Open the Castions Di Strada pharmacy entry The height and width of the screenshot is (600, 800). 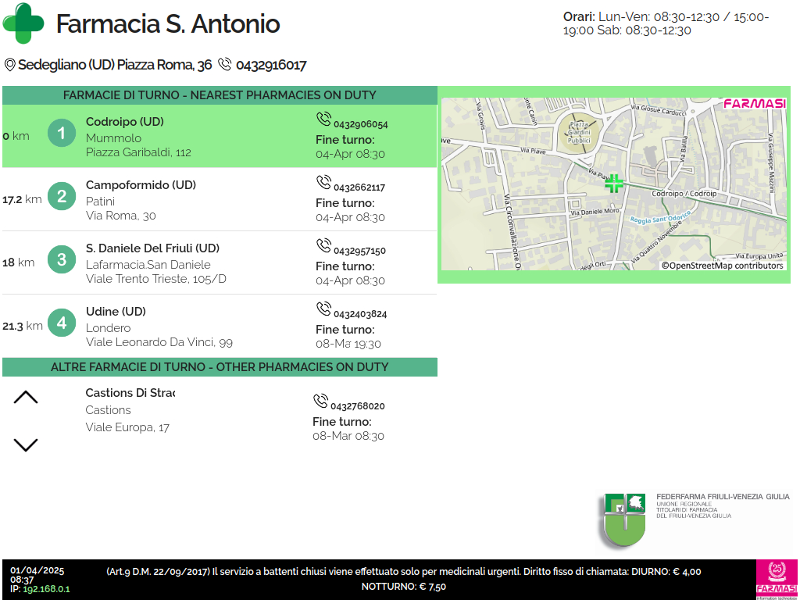tap(130, 393)
